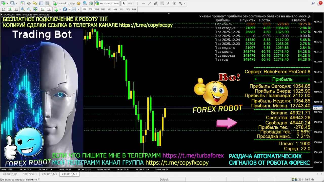Image resolution: width=324 pixels, height=182 pixels.
Task: Open the periods clock icon
Action: [65, 9]
